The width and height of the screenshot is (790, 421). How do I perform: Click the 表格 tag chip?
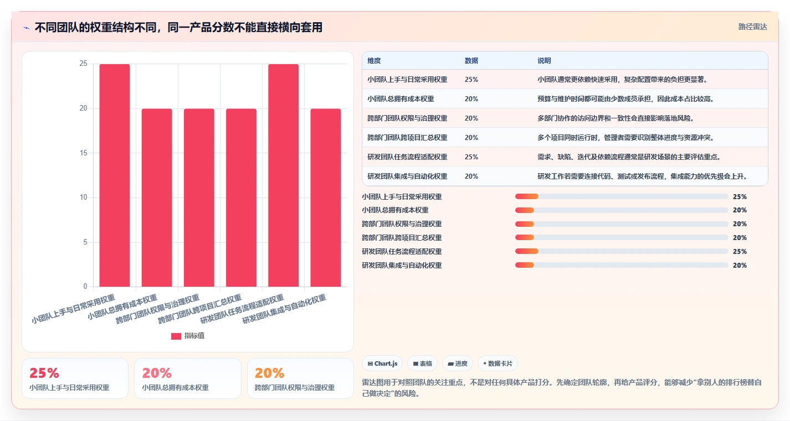[422, 363]
